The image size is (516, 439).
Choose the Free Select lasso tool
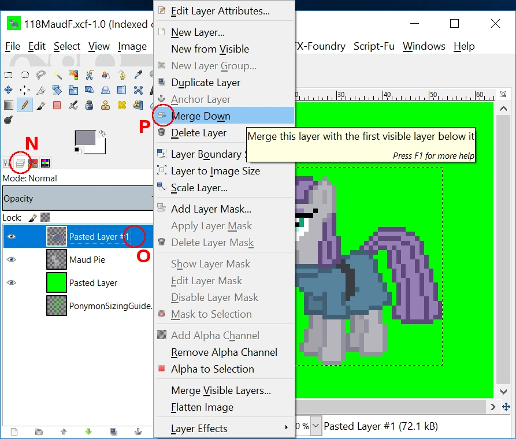[x=41, y=75]
